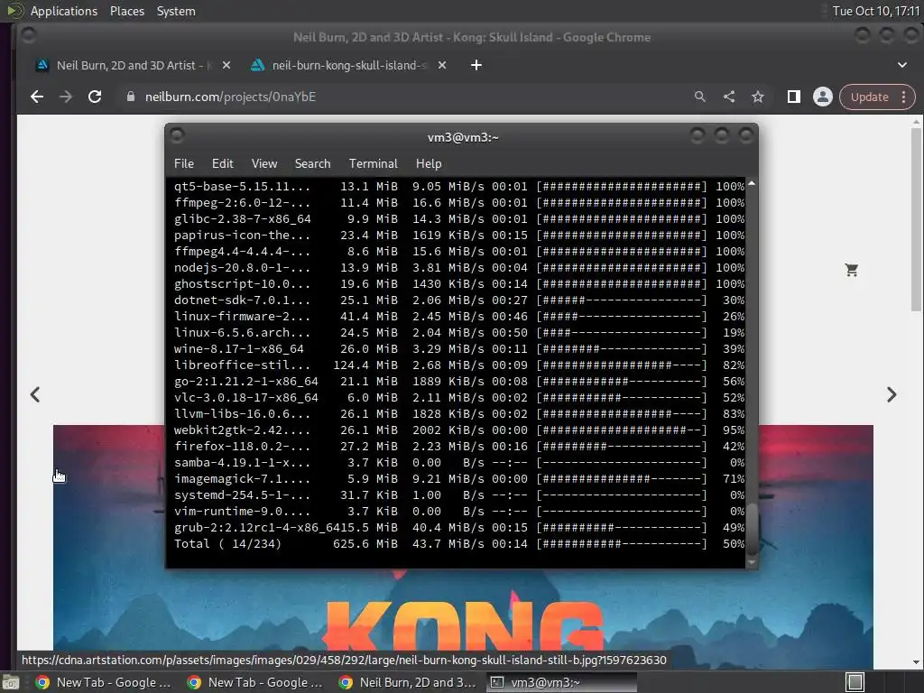Viewport: 924px width, 693px height.
Task: Switch to vm3@vm3:~ taskbar item
Action: [561, 682]
